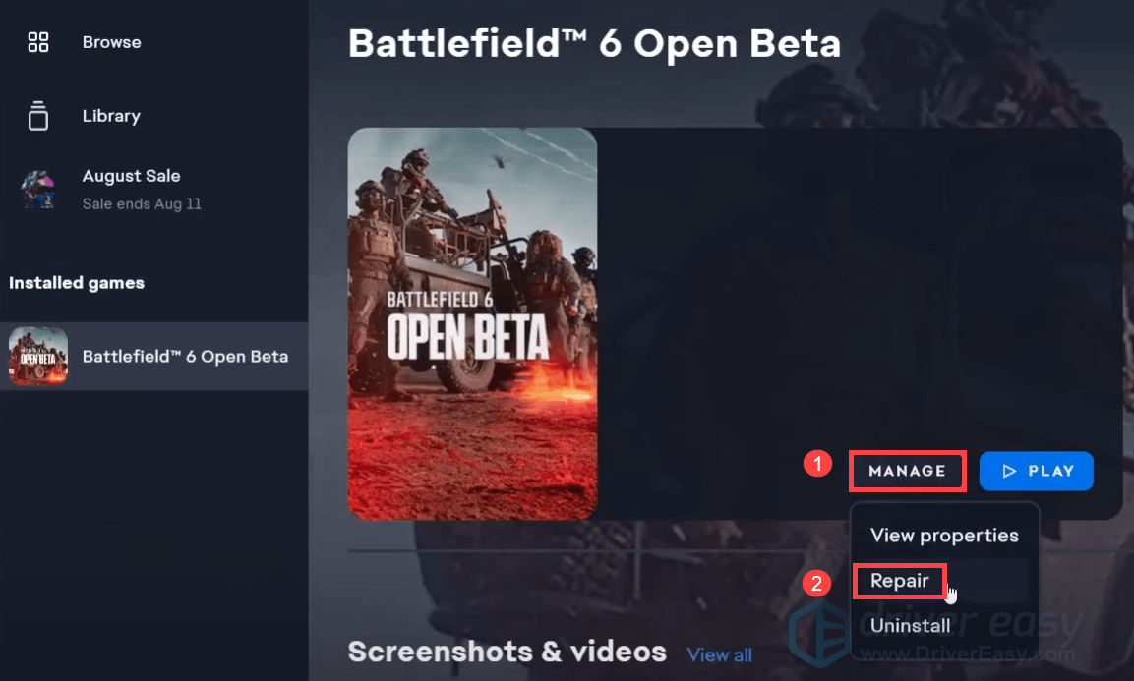Image resolution: width=1134 pixels, height=681 pixels.
Task: Click the Battlefield 6 cover art
Action: point(472,323)
